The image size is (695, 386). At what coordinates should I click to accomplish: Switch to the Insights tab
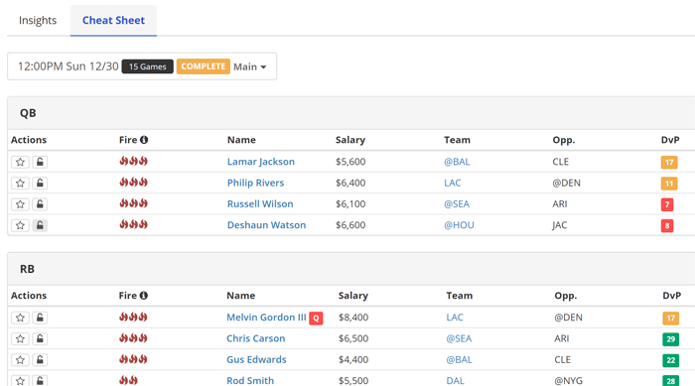pyautogui.click(x=38, y=21)
